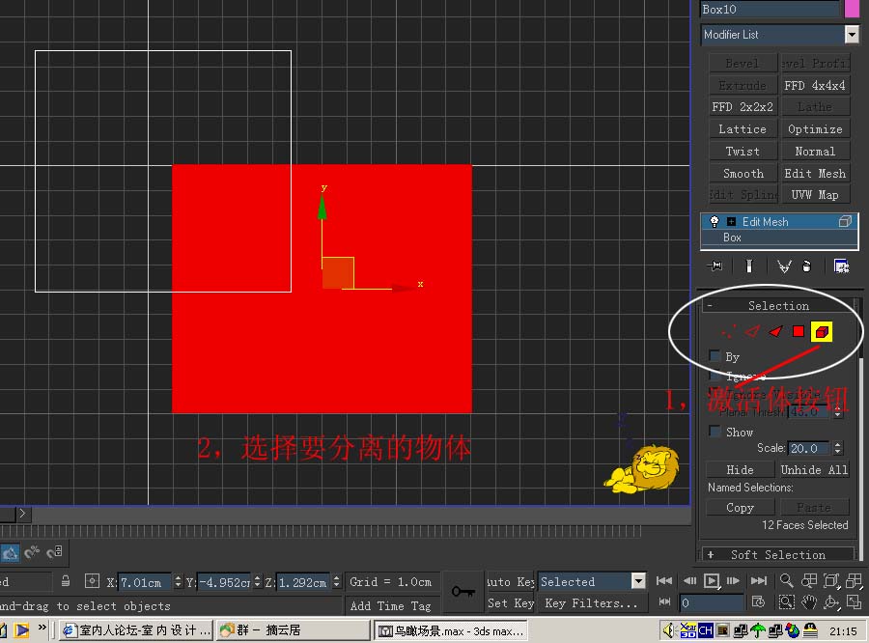
Task: Activate Polygon sub-object selection icon
Action: (x=799, y=331)
